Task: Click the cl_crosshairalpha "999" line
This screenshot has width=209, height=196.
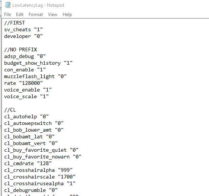Action: click(38, 170)
